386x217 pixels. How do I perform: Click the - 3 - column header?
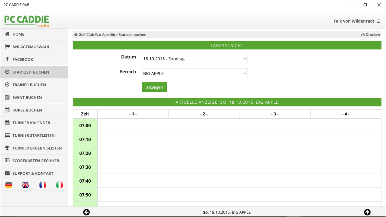point(275,114)
